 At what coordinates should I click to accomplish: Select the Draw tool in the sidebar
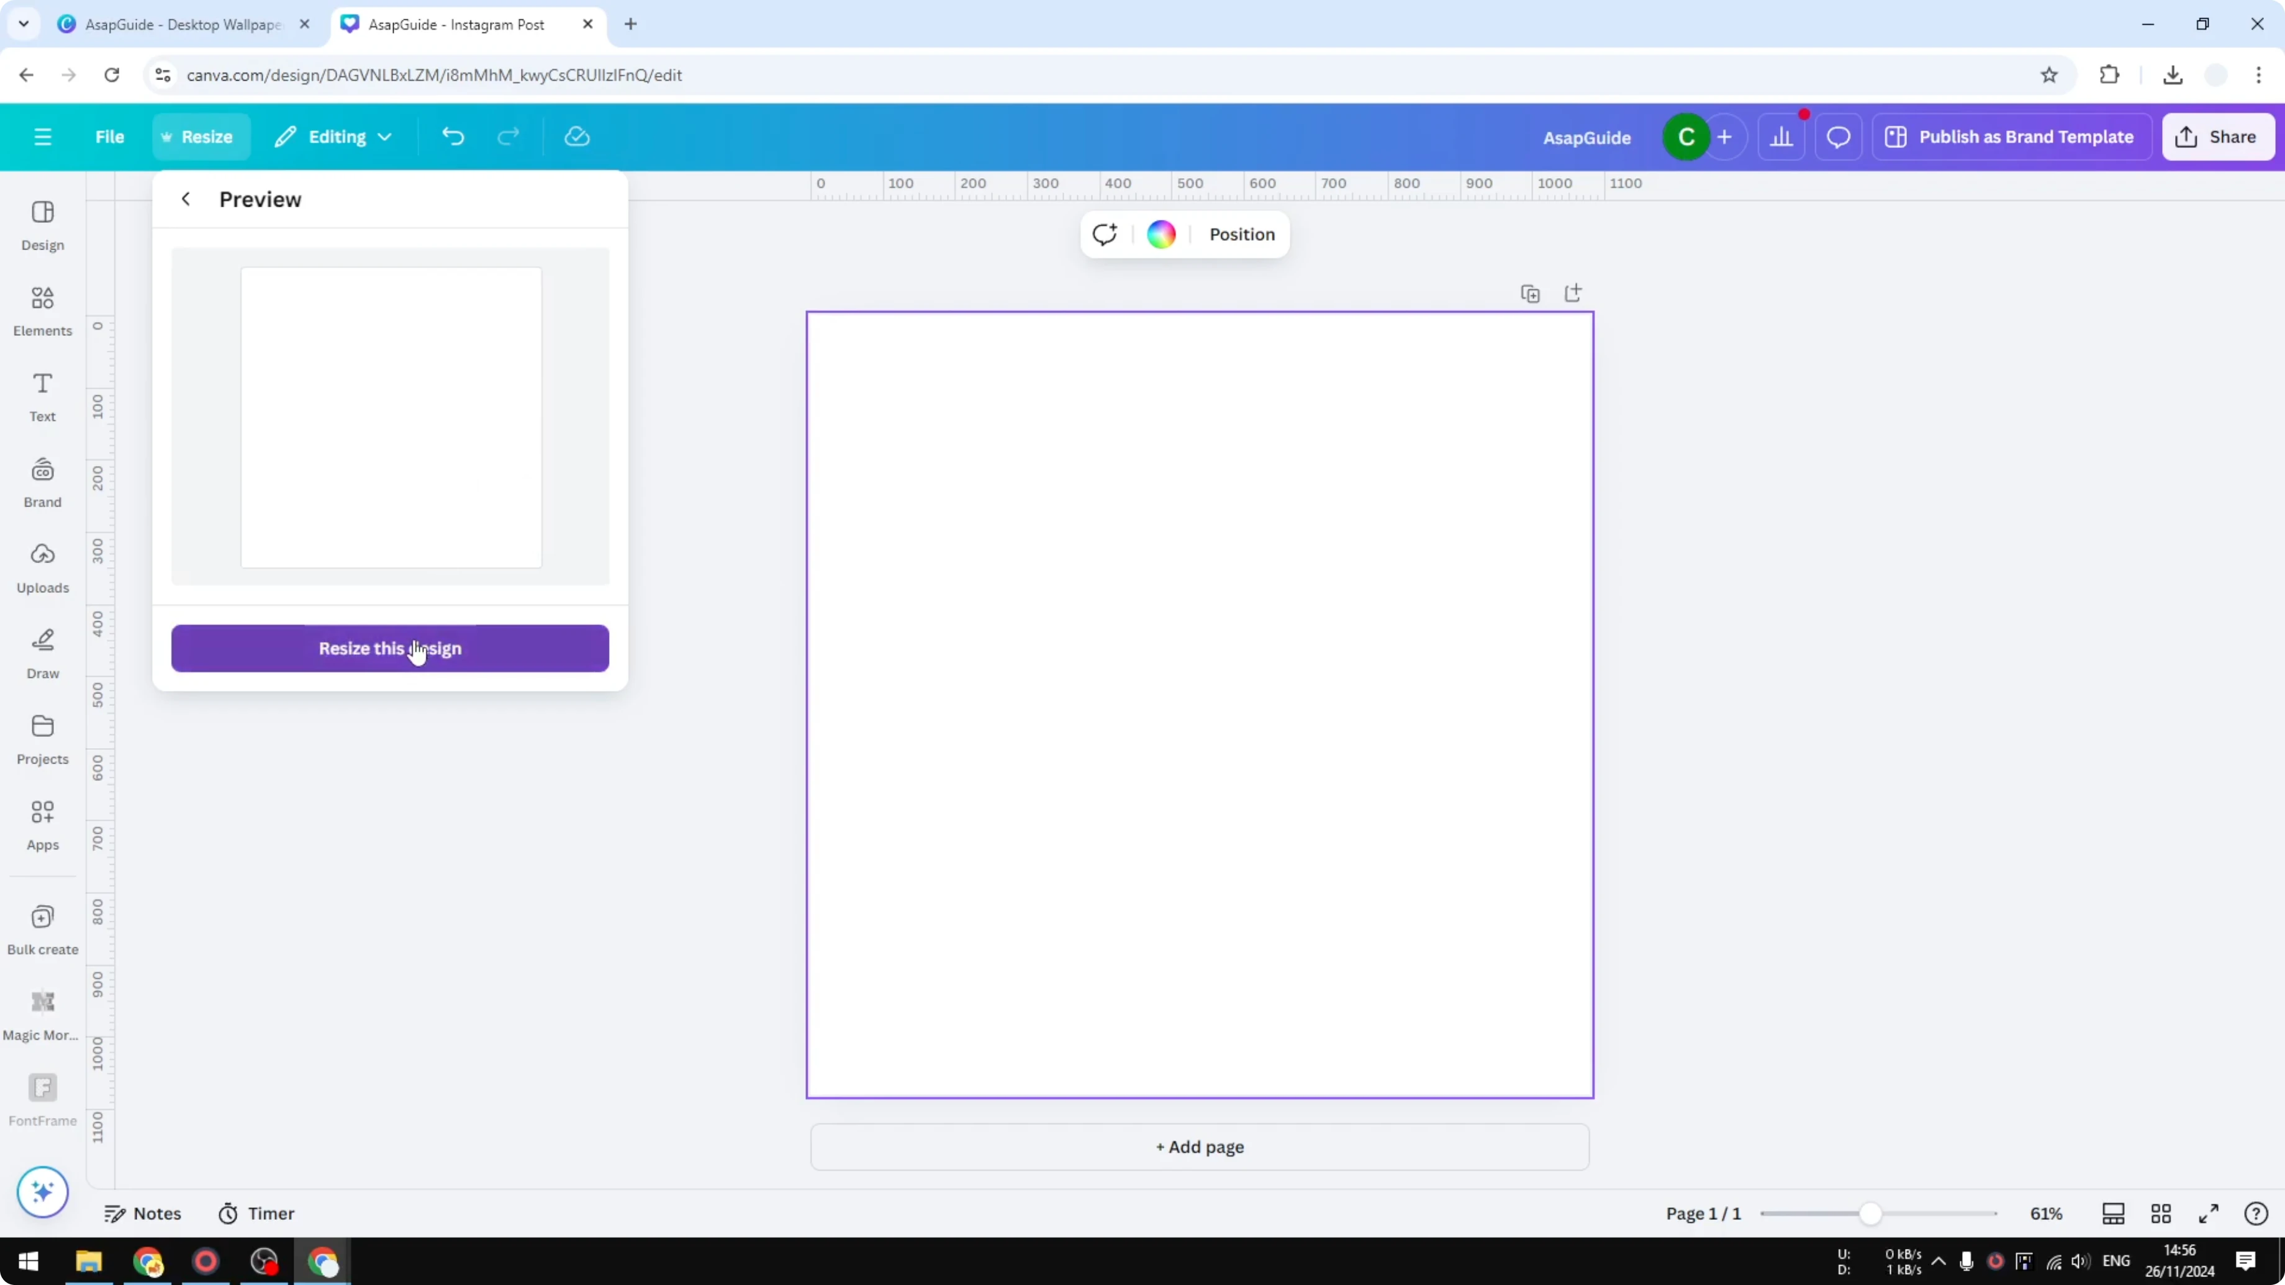42,654
